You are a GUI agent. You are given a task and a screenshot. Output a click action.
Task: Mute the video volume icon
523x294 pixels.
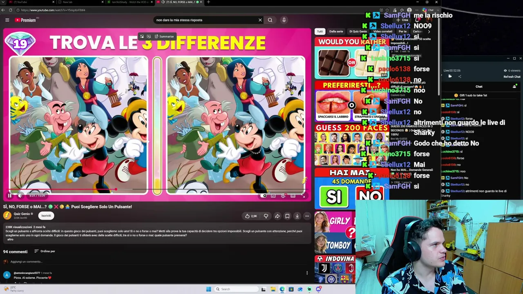coord(20,196)
